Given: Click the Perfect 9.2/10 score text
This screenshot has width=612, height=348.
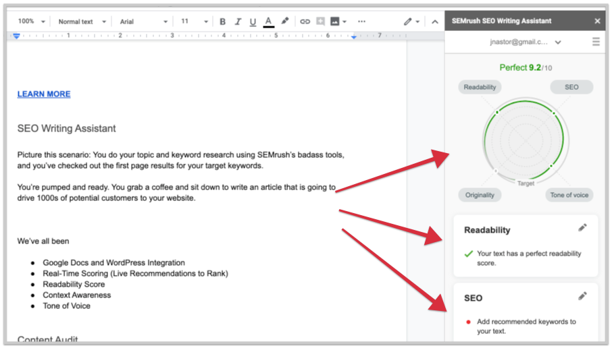Looking at the screenshot, I should point(526,68).
